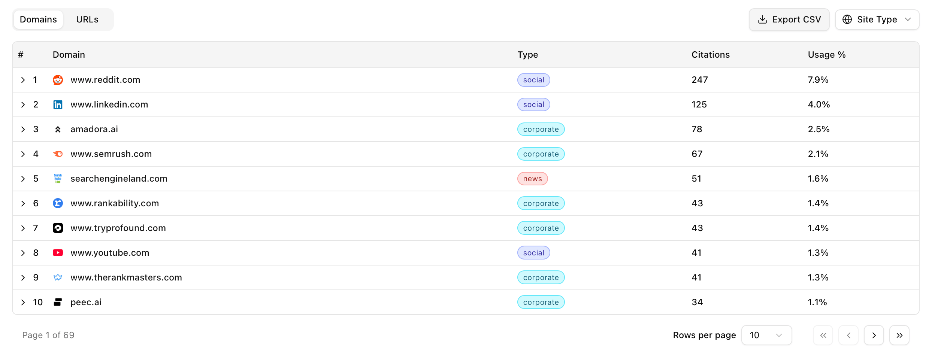Go to next page arrow
The height and width of the screenshot is (355, 935).
874,335
